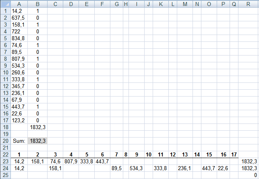Click cell R24 showing 1832,3
This screenshot has height=179, width=259.
point(249,168)
